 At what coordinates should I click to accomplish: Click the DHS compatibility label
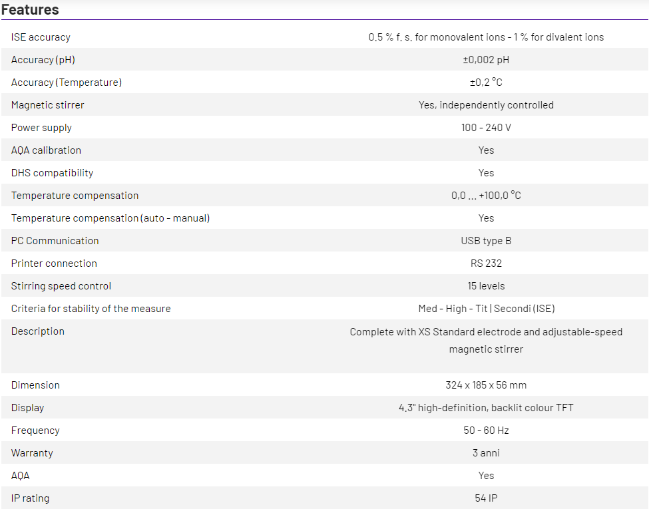(52, 173)
